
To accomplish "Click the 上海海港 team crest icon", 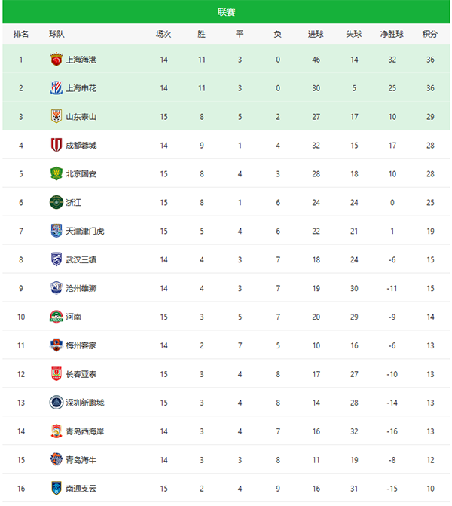I will (x=56, y=60).
